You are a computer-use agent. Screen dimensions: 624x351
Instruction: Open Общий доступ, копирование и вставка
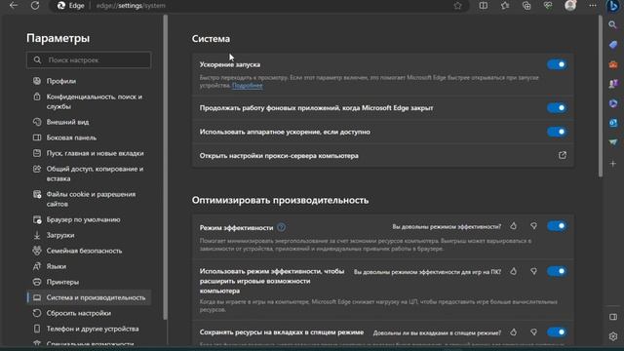pos(89,174)
